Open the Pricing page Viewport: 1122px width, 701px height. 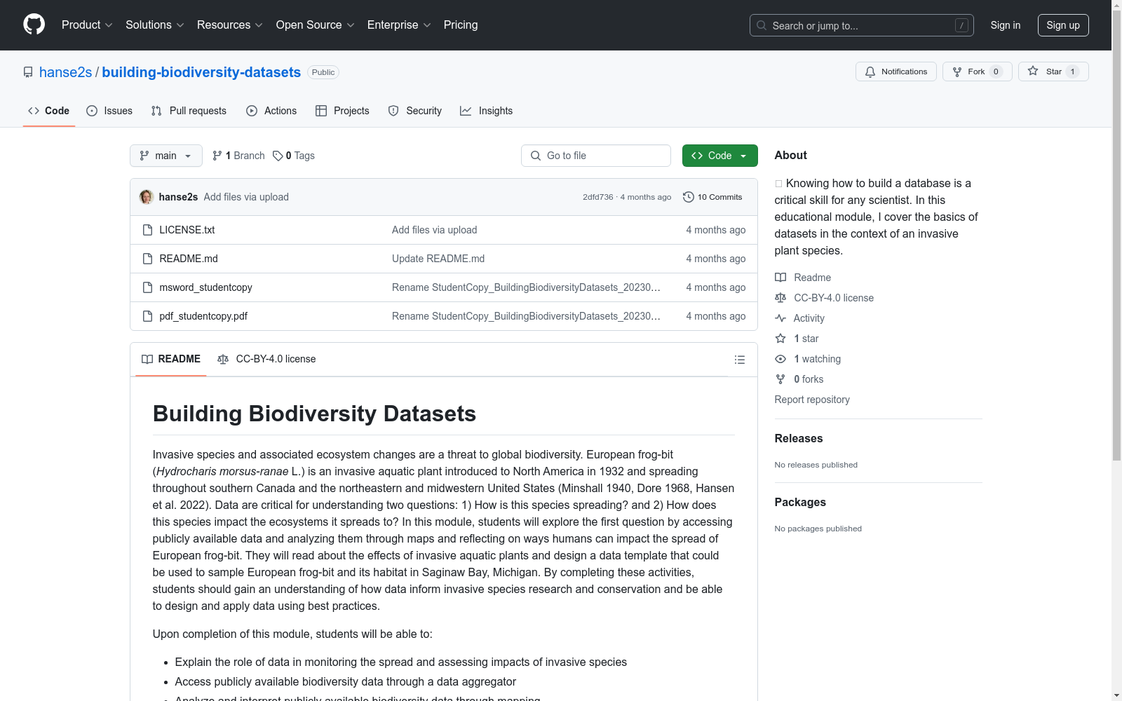[x=461, y=25]
